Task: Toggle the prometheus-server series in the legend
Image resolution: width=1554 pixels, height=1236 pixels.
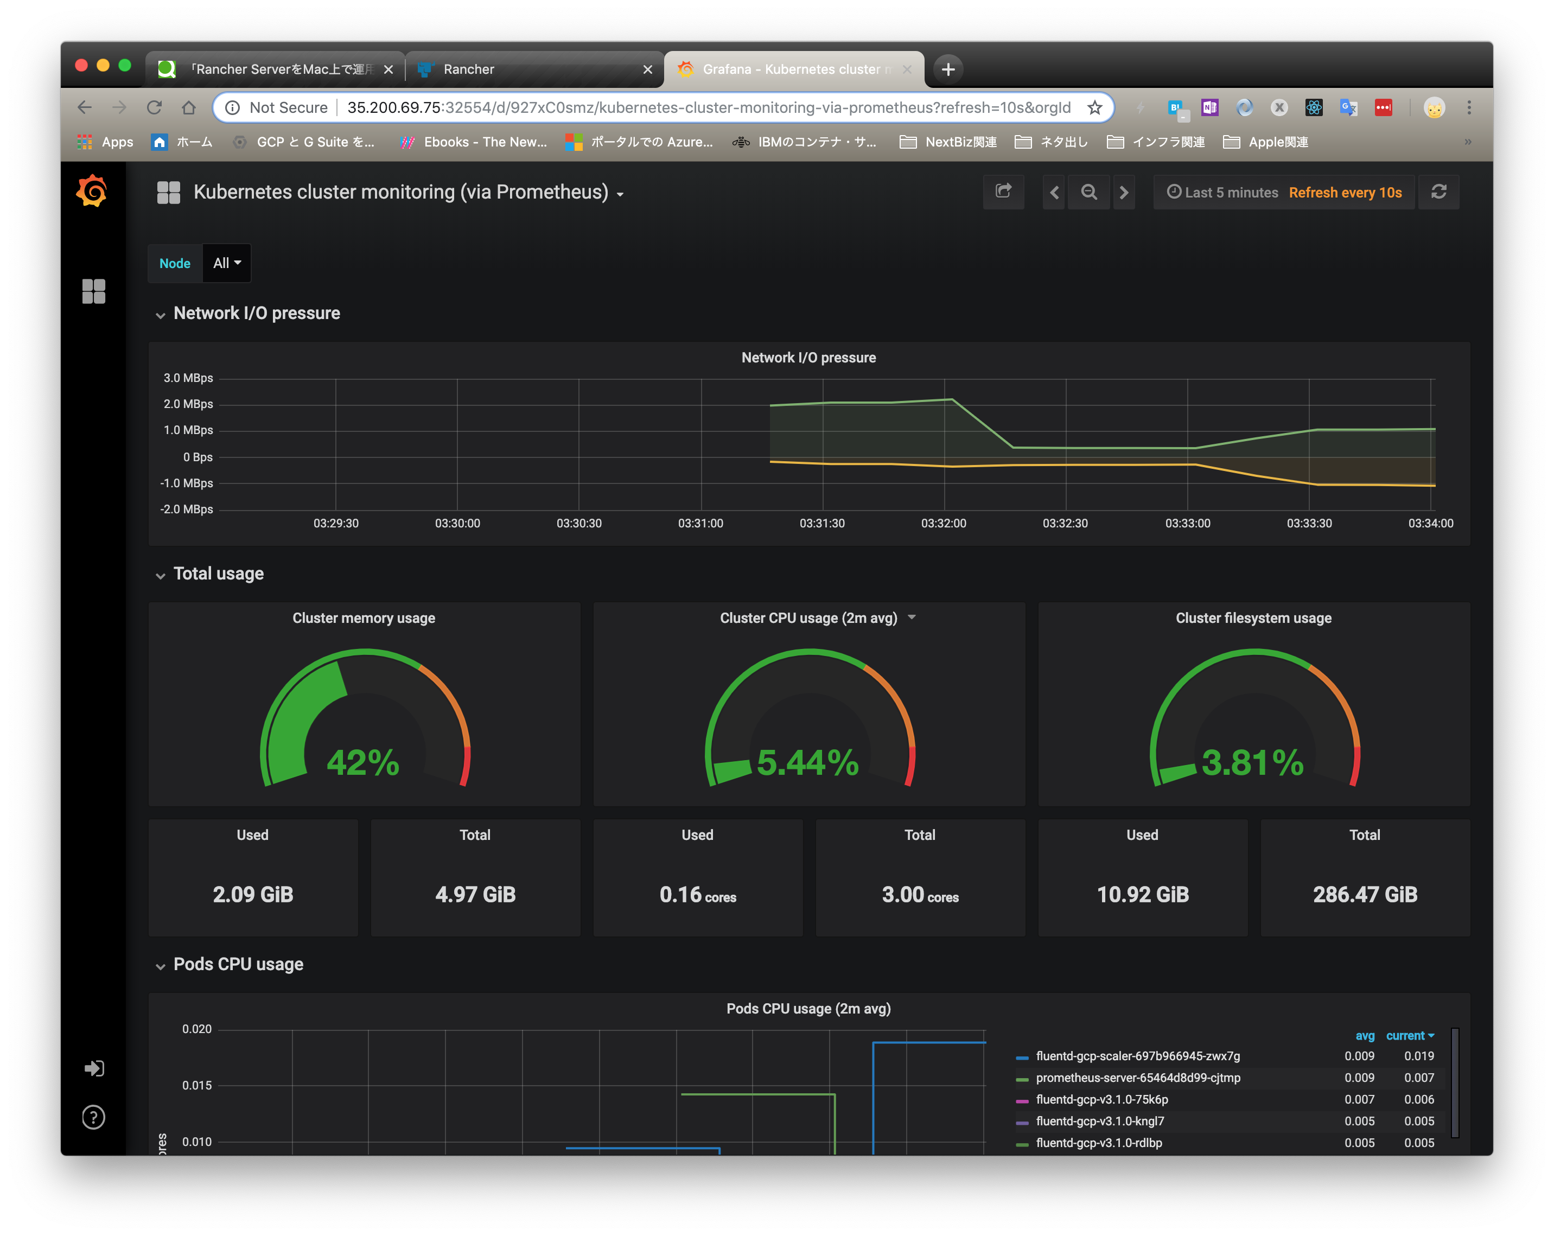Action: (x=1137, y=1078)
